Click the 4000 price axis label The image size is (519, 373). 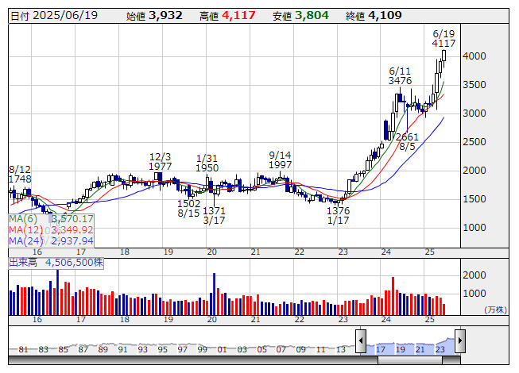coord(474,56)
